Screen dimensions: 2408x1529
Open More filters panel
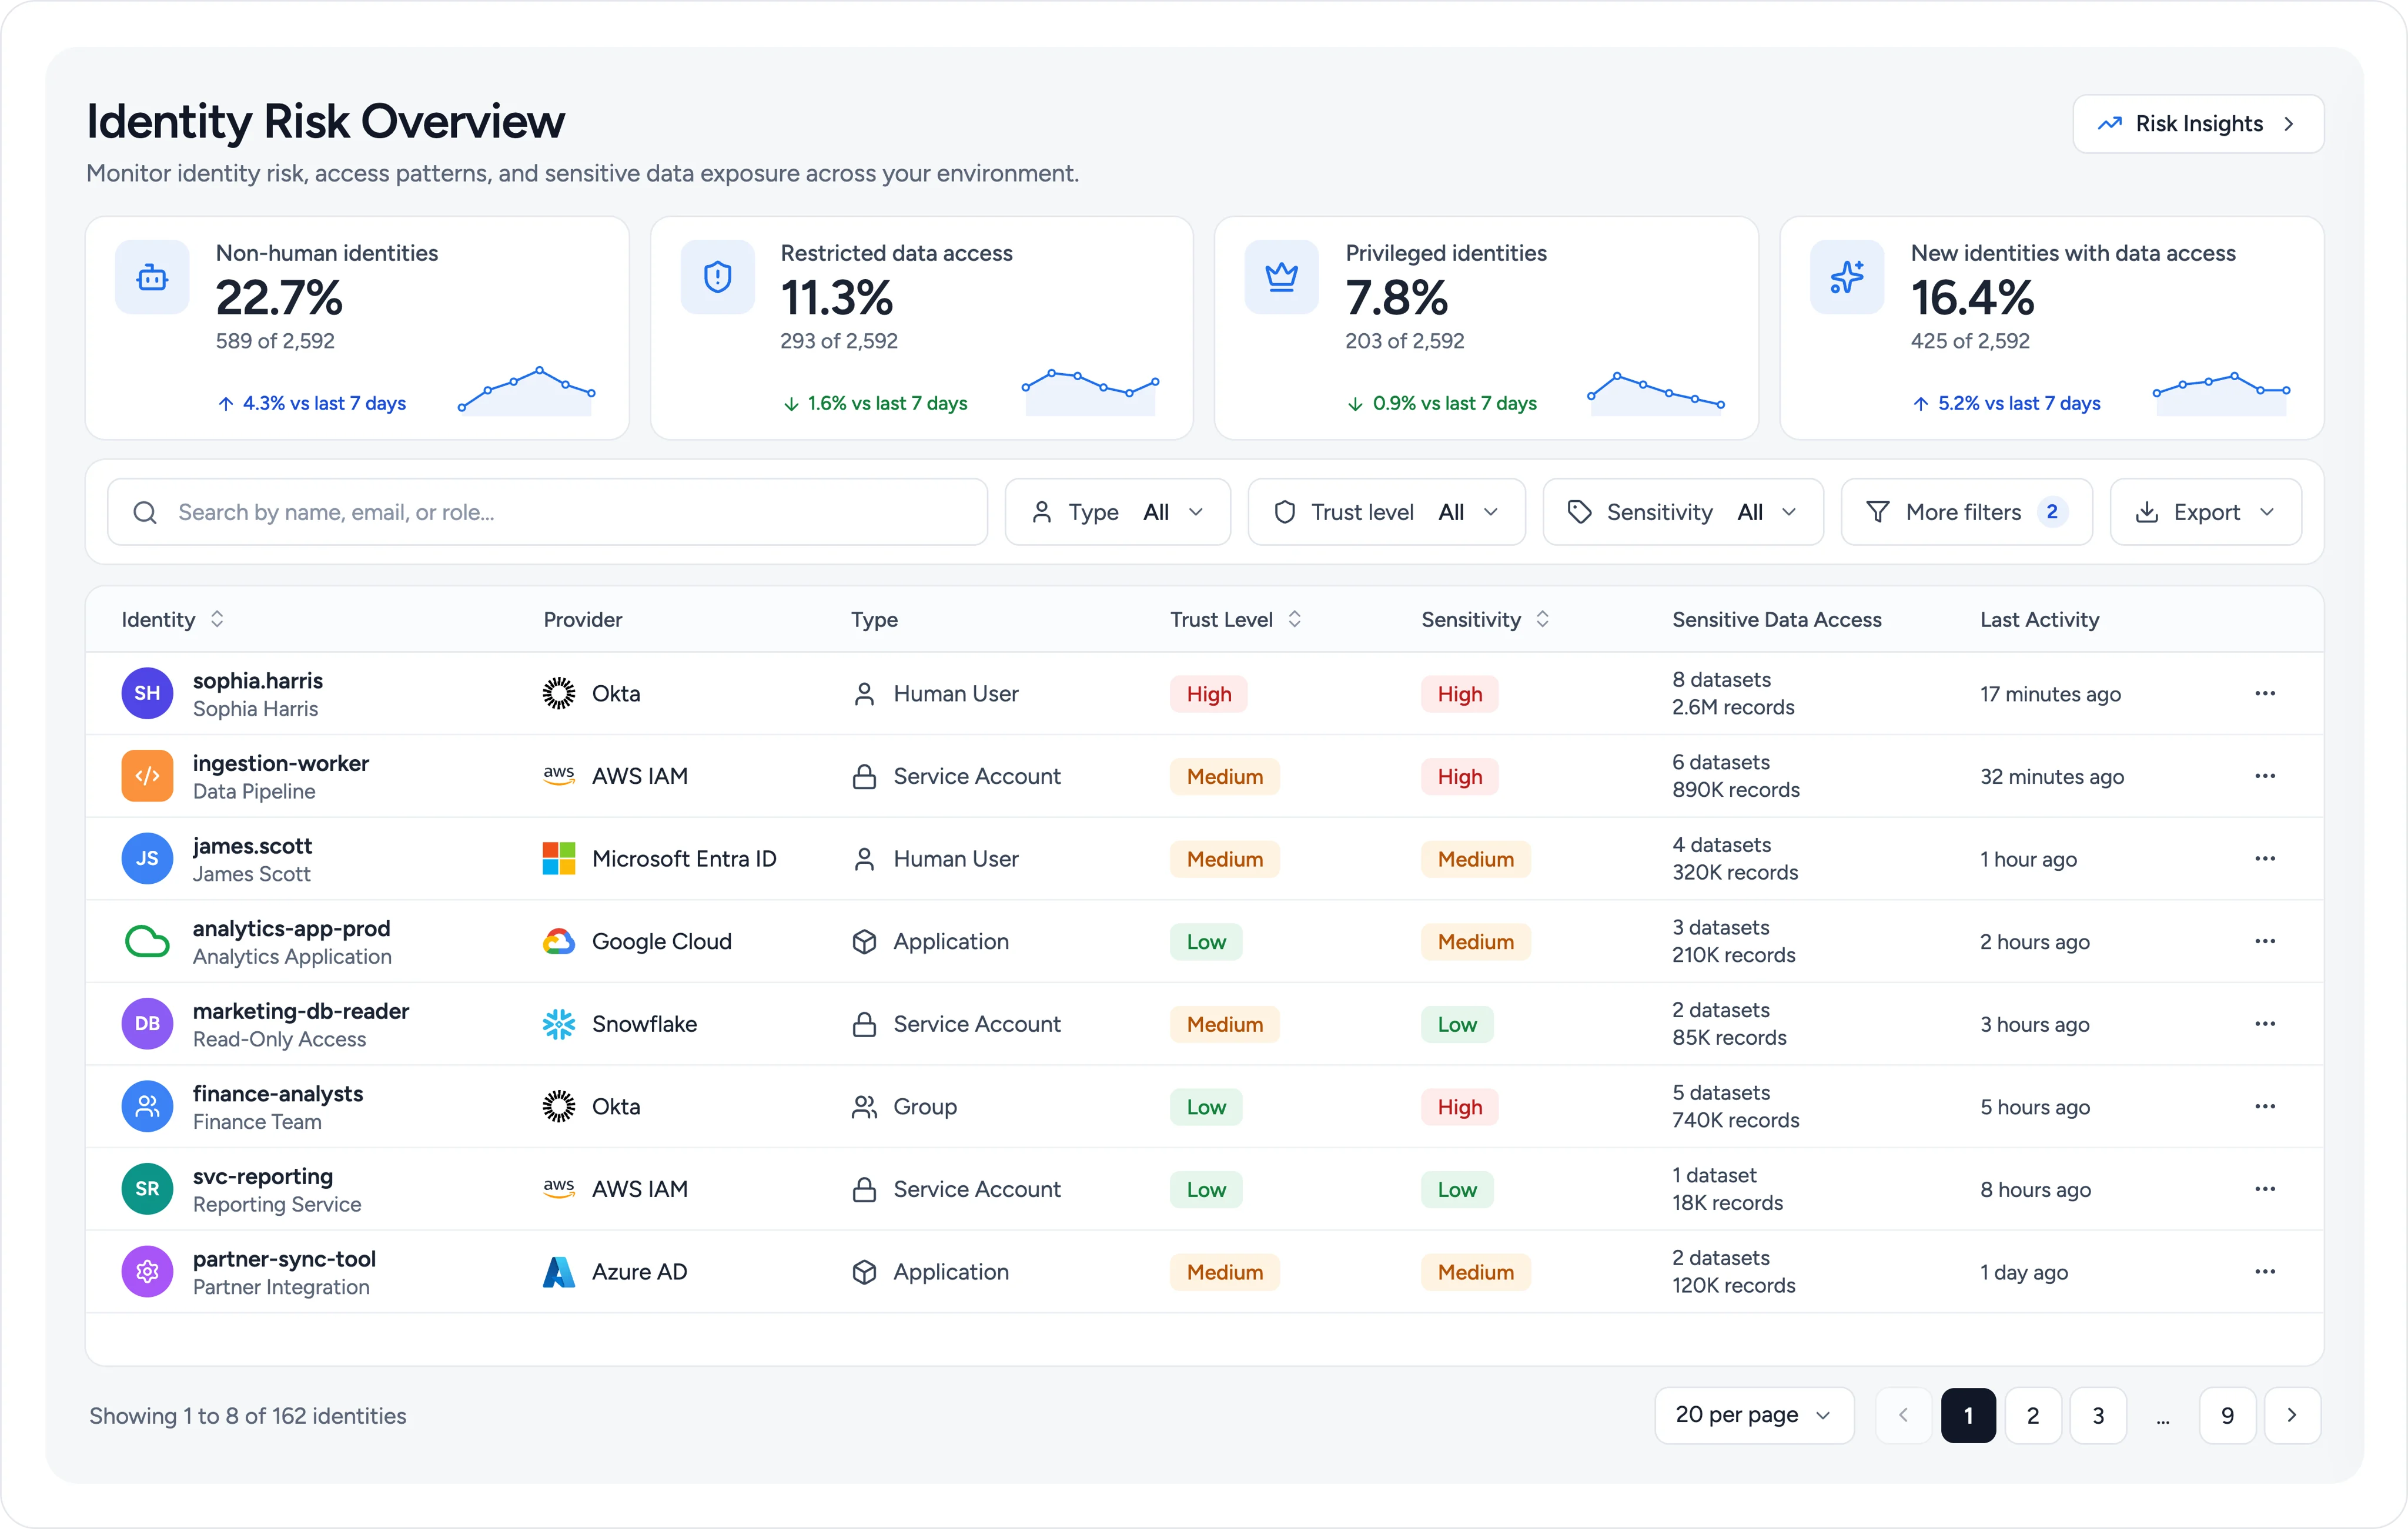pyautogui.click(x=1966, y=512)
